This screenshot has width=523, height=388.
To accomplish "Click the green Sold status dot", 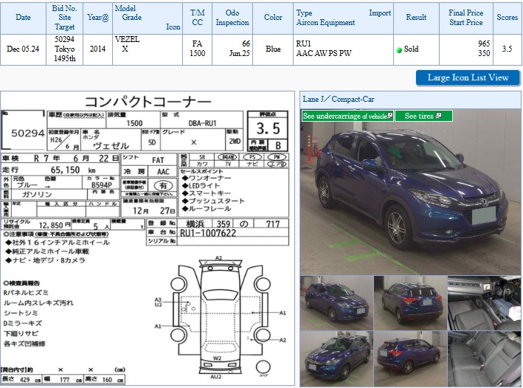I will (x=399, y=49).
